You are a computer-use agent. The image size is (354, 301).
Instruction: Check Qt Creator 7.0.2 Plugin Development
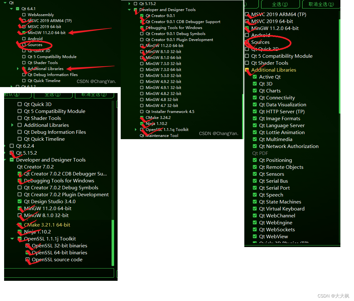pos(20,194)
